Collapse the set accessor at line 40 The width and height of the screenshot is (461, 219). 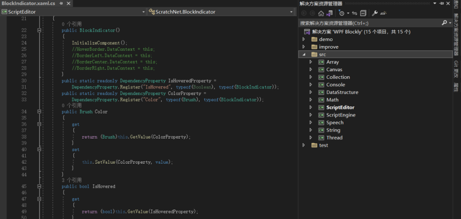pos(39,150)
